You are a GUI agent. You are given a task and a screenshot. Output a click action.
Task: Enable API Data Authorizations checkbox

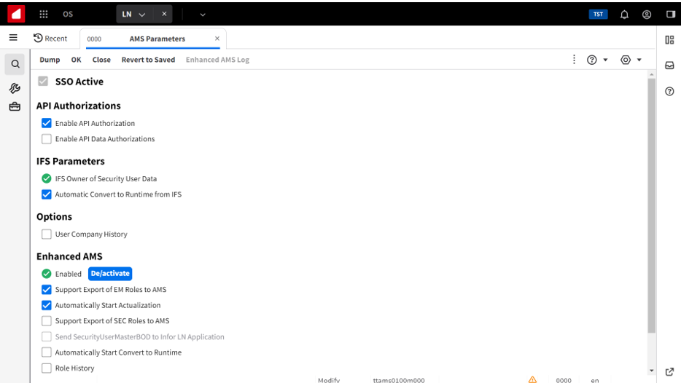click(x=47, y=139)
